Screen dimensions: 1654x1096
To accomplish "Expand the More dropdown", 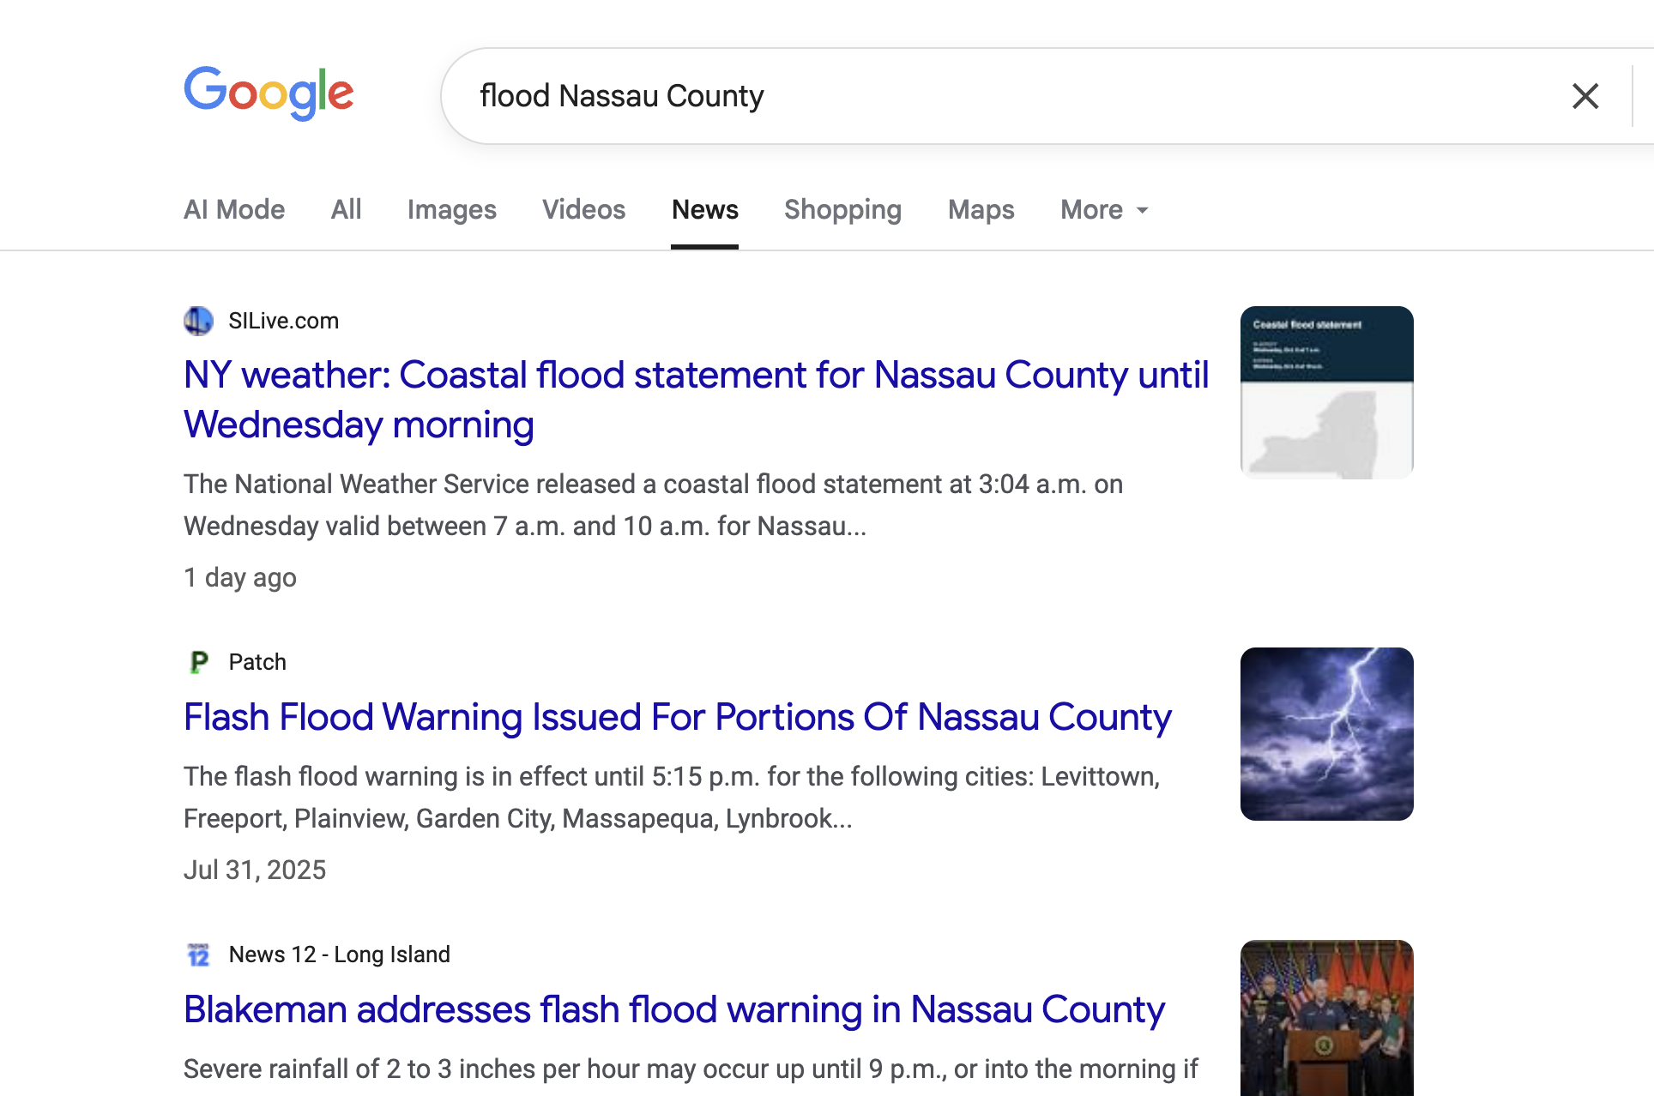I will click(x=1104, y=210).
